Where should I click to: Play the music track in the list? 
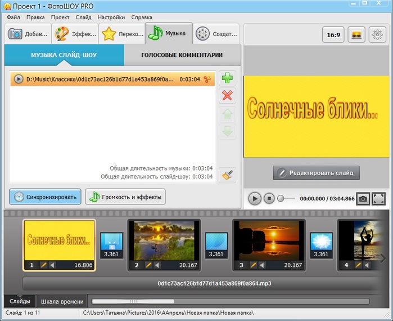(19, 79)
